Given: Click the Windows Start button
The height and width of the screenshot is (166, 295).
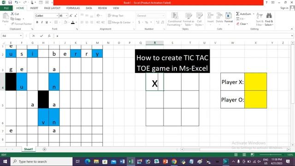Looking at the screenshot, I should tap(5, 161).
